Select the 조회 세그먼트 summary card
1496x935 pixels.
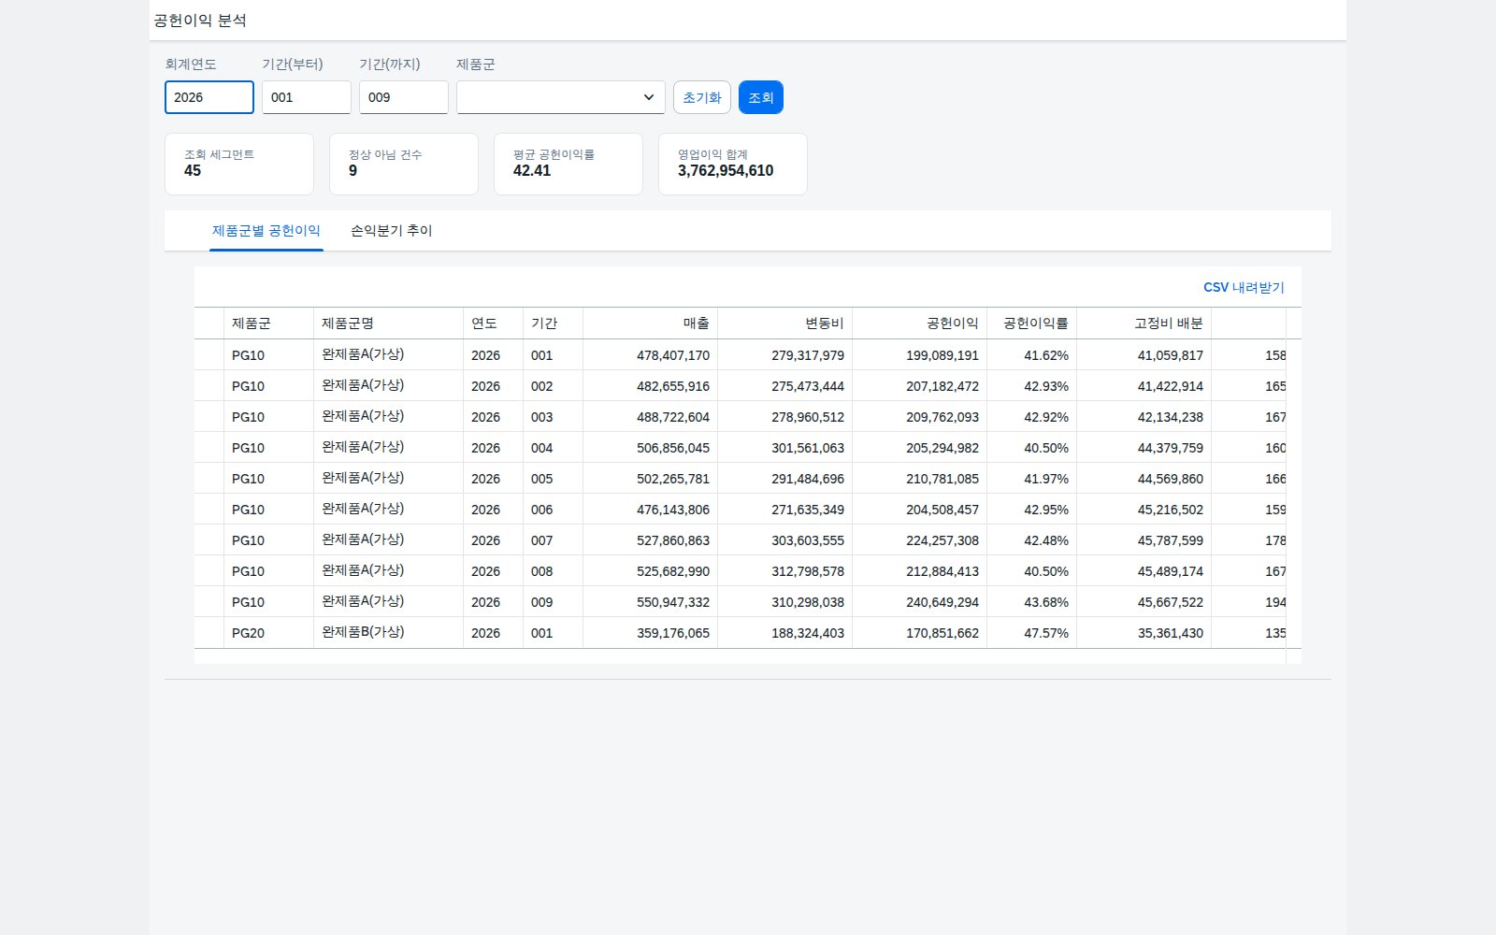click(x=239, y=164)
